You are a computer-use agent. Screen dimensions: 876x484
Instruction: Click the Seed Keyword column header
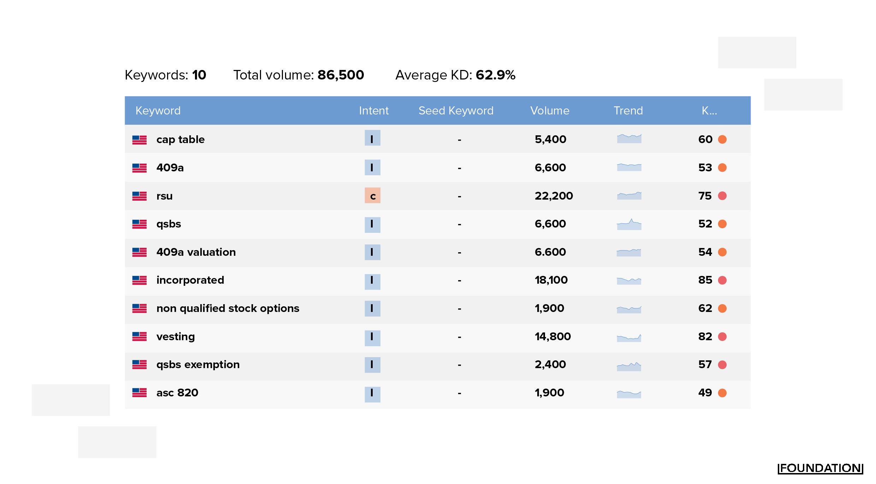tap(456, 111)
